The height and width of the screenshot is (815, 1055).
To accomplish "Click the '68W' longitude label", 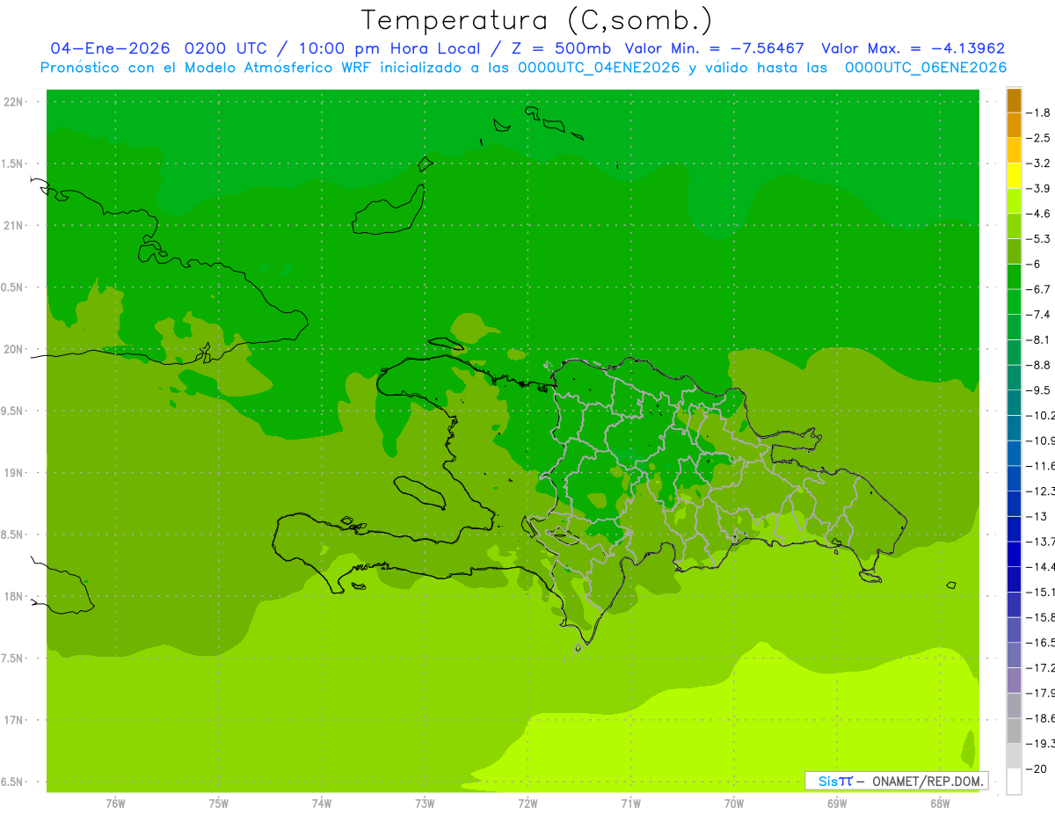I will point(940,804).
